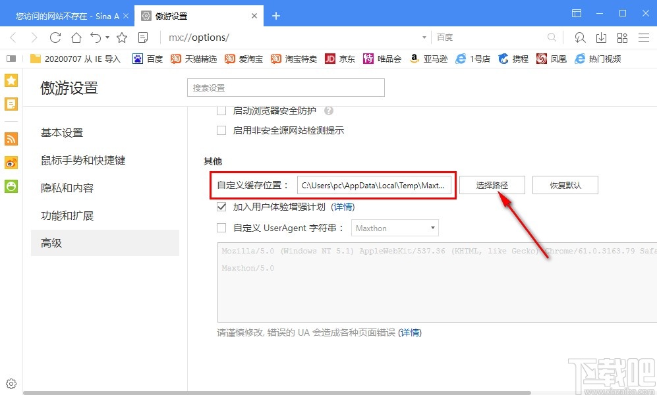Close the Sina tab
The width and height of the screenshot is (657, 395).
point(126,16)
